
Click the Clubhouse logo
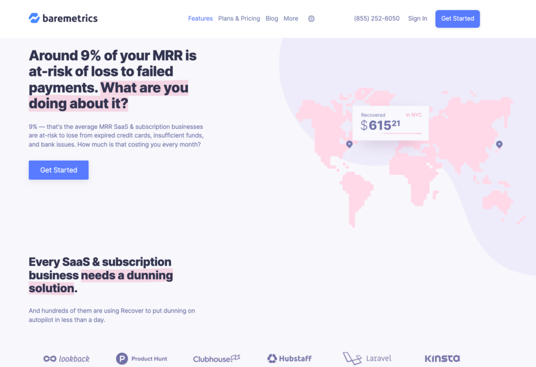(216, 359)
